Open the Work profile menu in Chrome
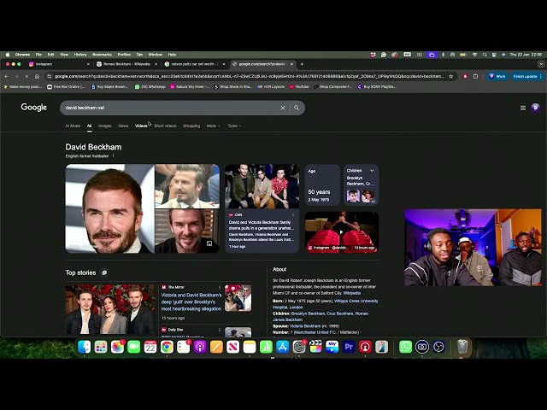547x410 pixels. (x=497, y=76)
